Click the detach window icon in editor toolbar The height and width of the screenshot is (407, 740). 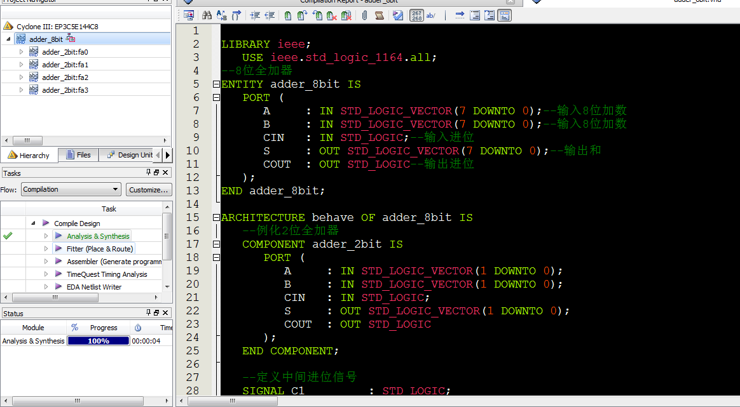(x=189, y=16)
